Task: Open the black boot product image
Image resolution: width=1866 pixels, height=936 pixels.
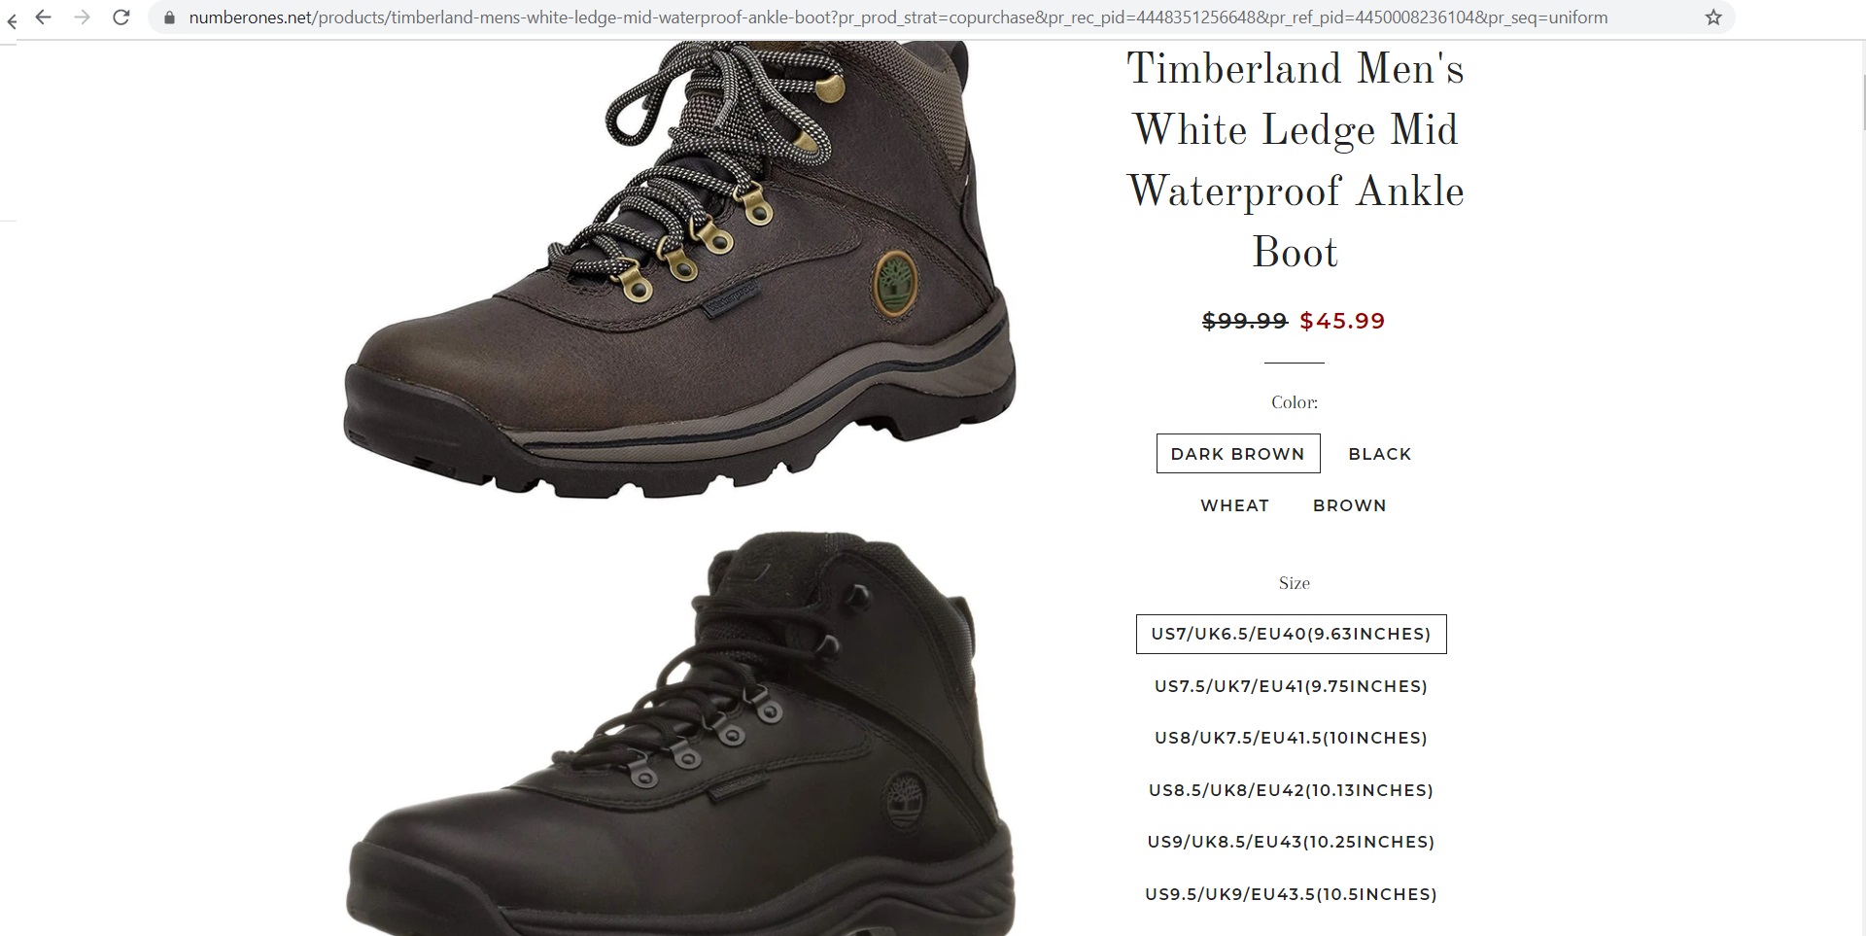Action: tap(680, 734)
